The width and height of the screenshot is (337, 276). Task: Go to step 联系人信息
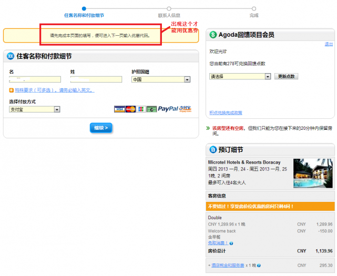[x=169, y=12]
